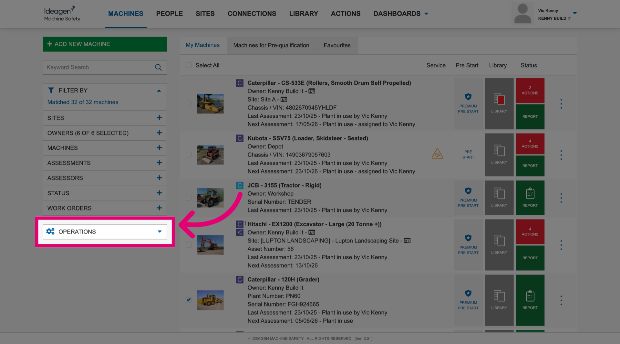
Task: Tick the Select All checkbox
Action: pyautogui.click(x=189, y=65)
